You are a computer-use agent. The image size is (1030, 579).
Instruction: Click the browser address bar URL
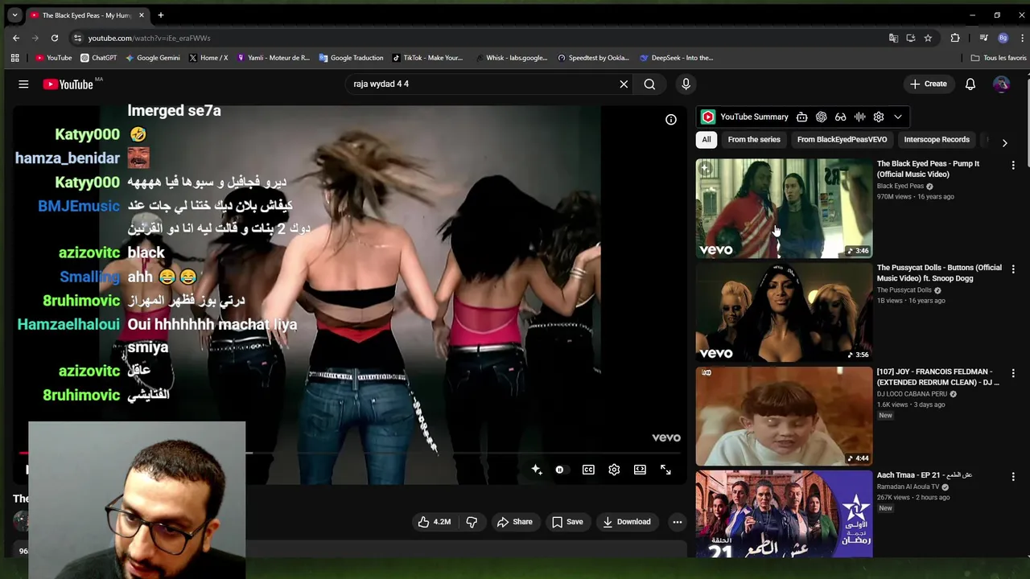[149, 38]
